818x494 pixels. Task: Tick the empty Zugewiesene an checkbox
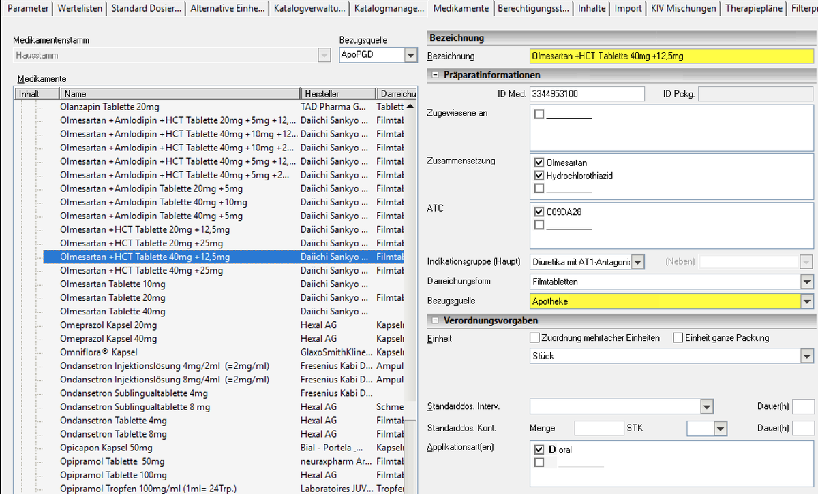539,114
